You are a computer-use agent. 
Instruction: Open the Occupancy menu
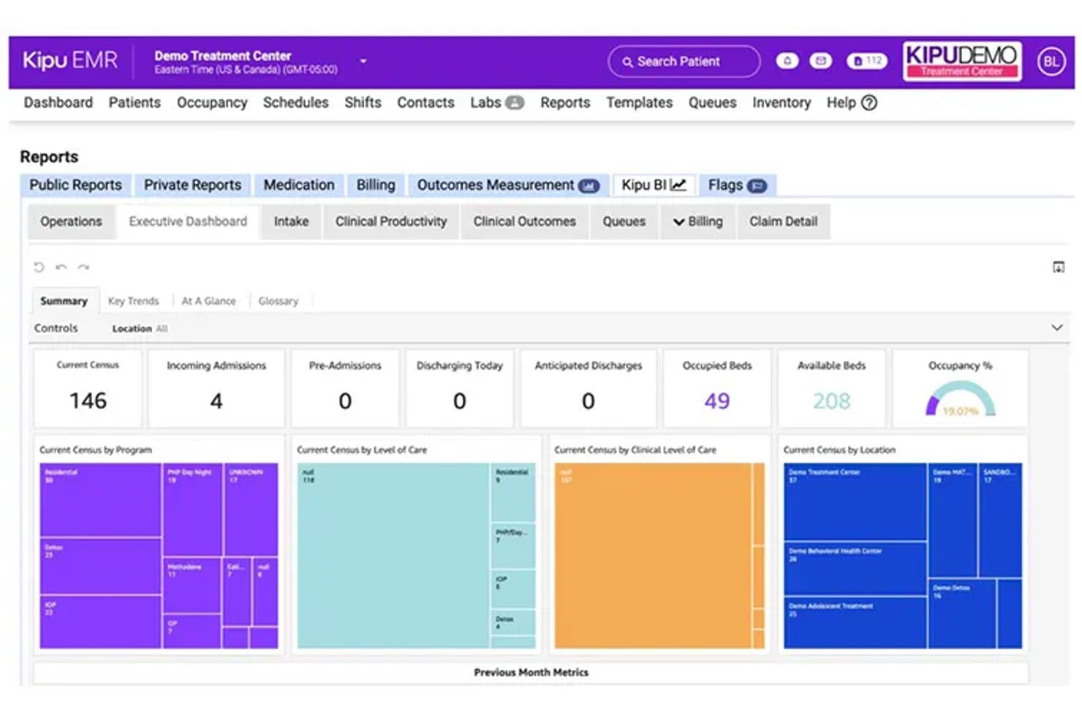click(x=212, y=103)
